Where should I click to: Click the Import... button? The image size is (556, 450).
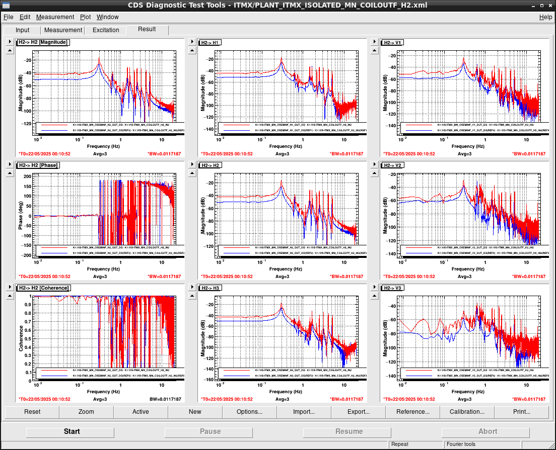click(x=304, y=412)
